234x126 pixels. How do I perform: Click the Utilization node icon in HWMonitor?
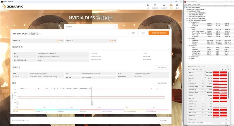[x=190, y=46]
